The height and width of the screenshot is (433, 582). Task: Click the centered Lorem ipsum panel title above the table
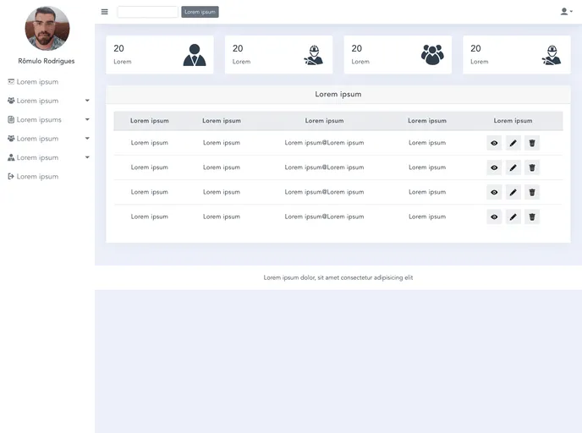[x=338, y=94]
